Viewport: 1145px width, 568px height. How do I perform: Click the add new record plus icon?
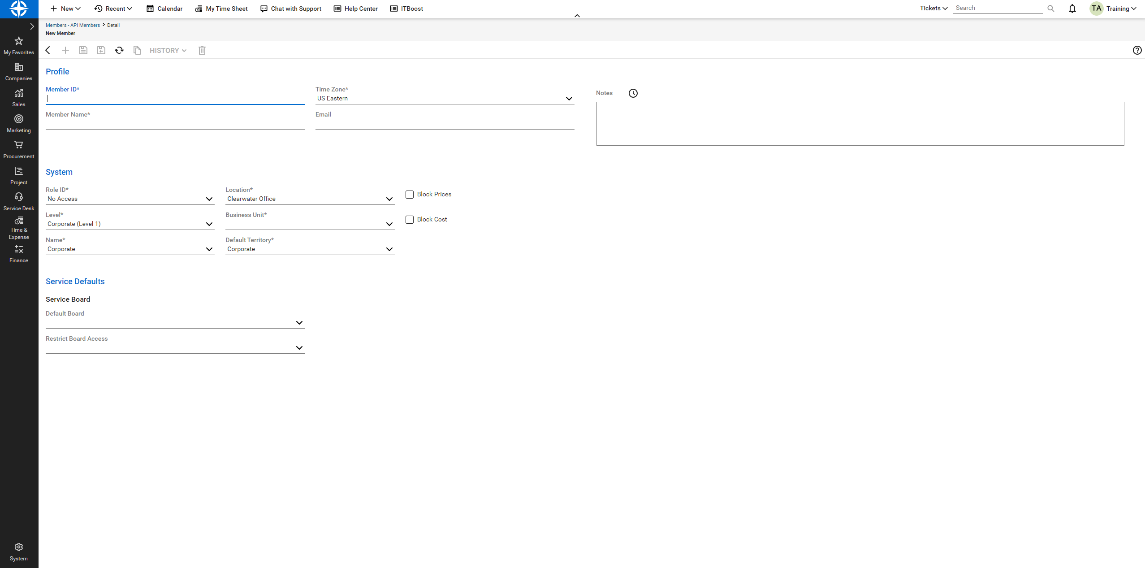[65, 50]
